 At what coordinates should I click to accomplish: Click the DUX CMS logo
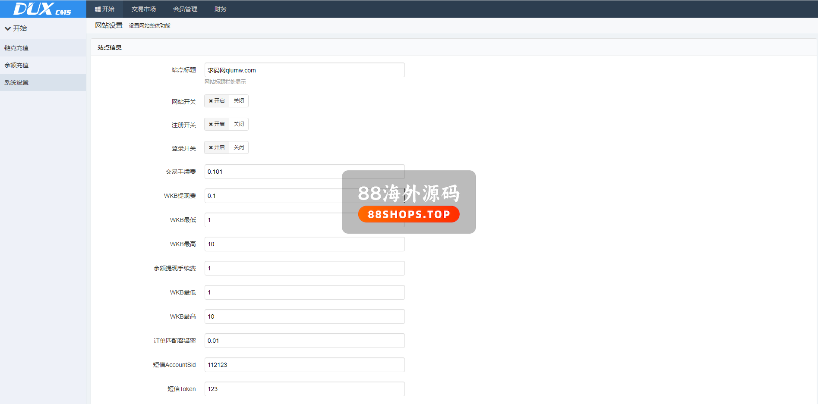pos(42,9)
